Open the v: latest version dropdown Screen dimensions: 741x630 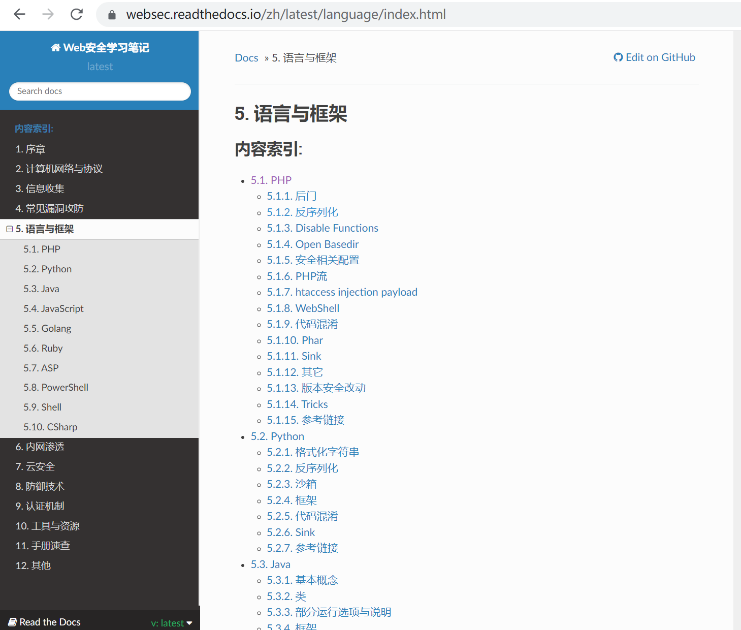click(172, 623)
